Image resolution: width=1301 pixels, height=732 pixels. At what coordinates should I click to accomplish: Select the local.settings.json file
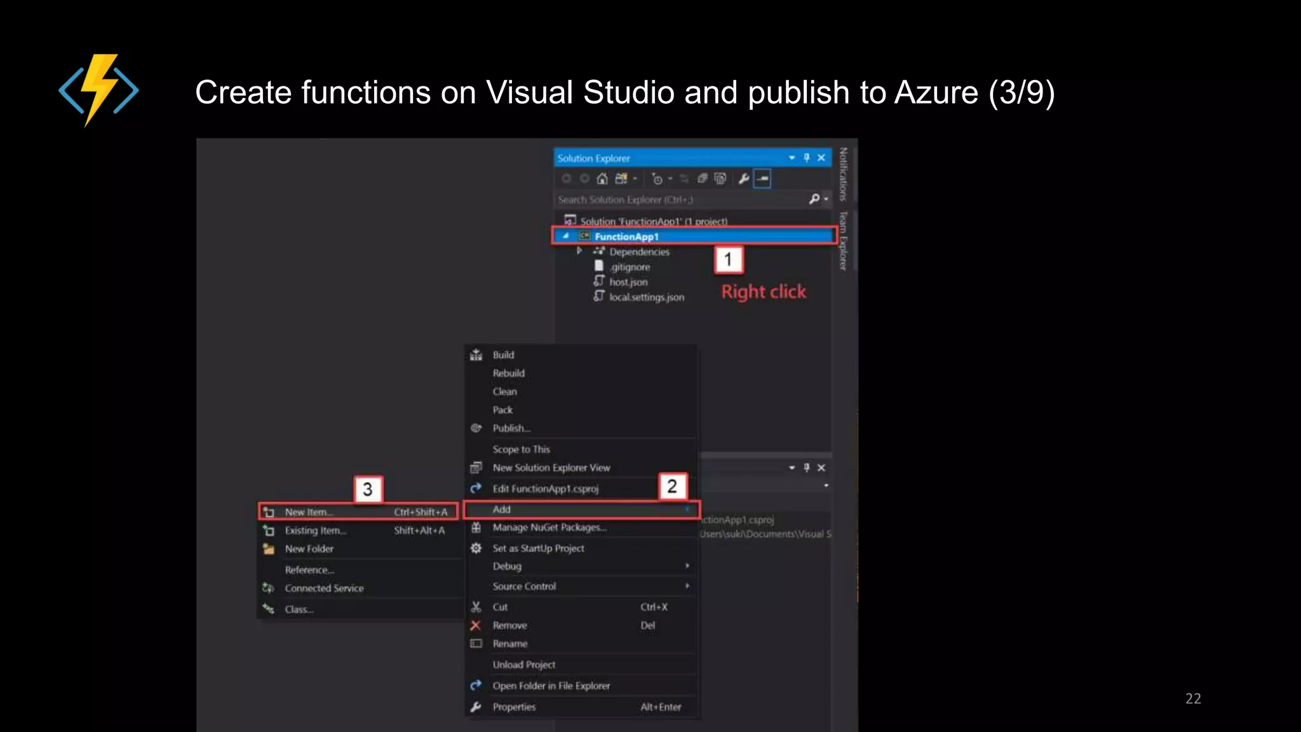coord(646,297)
